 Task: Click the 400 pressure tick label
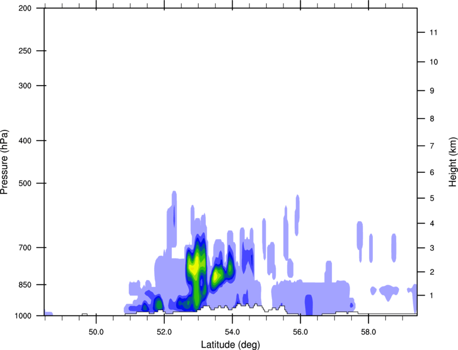25,141
